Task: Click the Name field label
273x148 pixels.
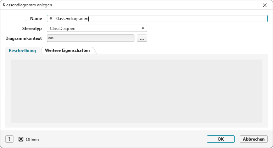Action: point(36,19)
